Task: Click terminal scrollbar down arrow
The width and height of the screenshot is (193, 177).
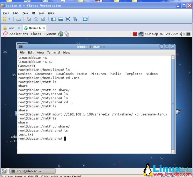Action: point(173,151)
